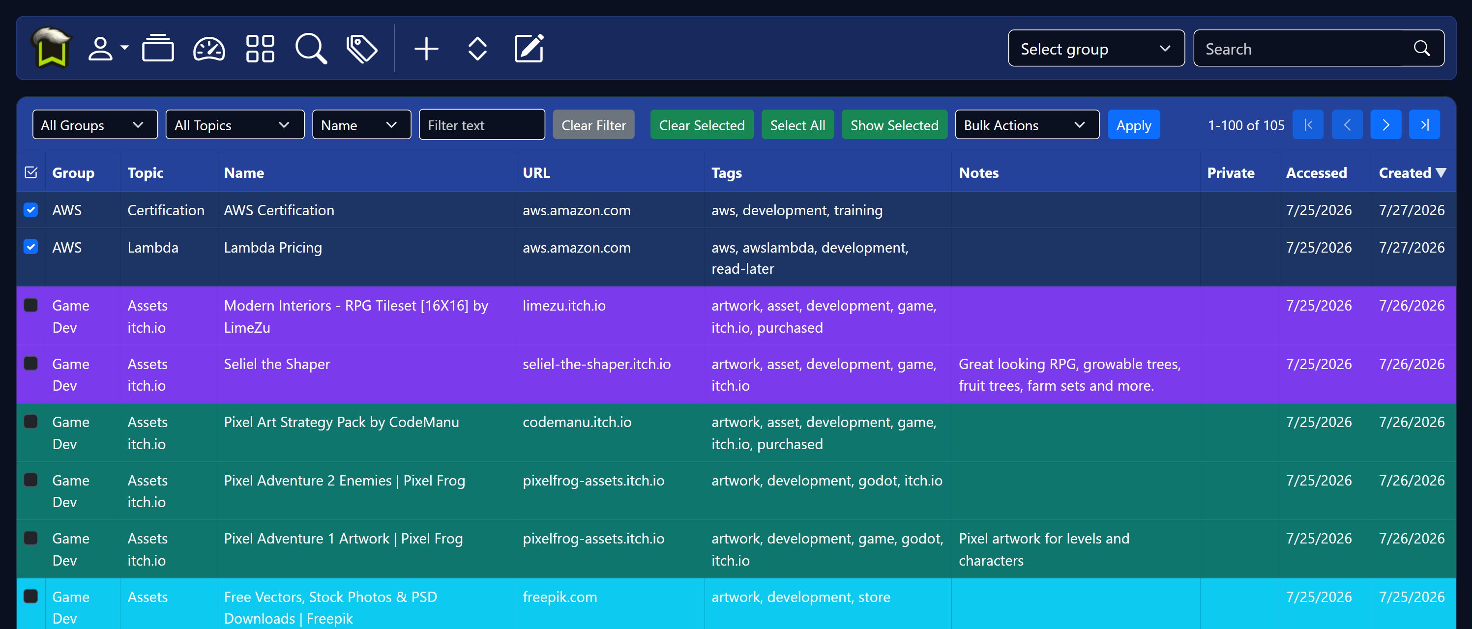This screenshot has width=1472, height=629.
Task: Check the Pixel Art Strategy Pack checkbox
Action: pyautogui.click(x=31, y=422)
